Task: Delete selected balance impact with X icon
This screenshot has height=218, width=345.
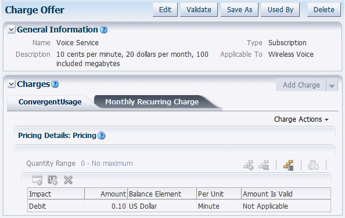Action: 68,180
